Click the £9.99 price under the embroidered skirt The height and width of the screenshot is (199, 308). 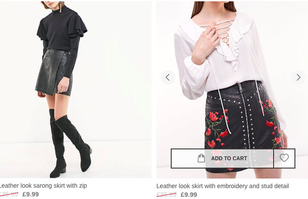click(189, 195)
